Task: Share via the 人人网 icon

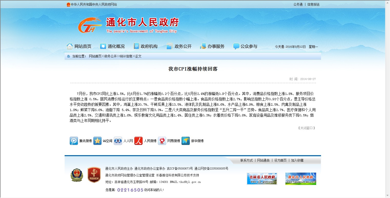Action: [x=118, y=141]
